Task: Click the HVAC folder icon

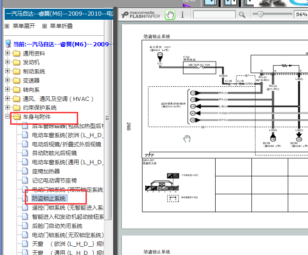Action: [17, 99]
